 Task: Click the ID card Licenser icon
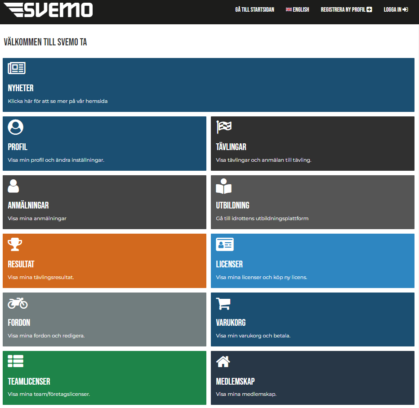pyautogui.click(x=225, y=244)
